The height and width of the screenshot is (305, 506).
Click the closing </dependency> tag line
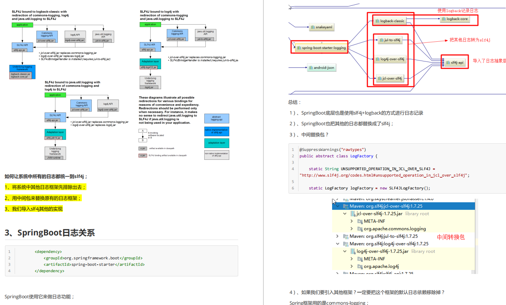pyautogui.click(x=49, y=271)
